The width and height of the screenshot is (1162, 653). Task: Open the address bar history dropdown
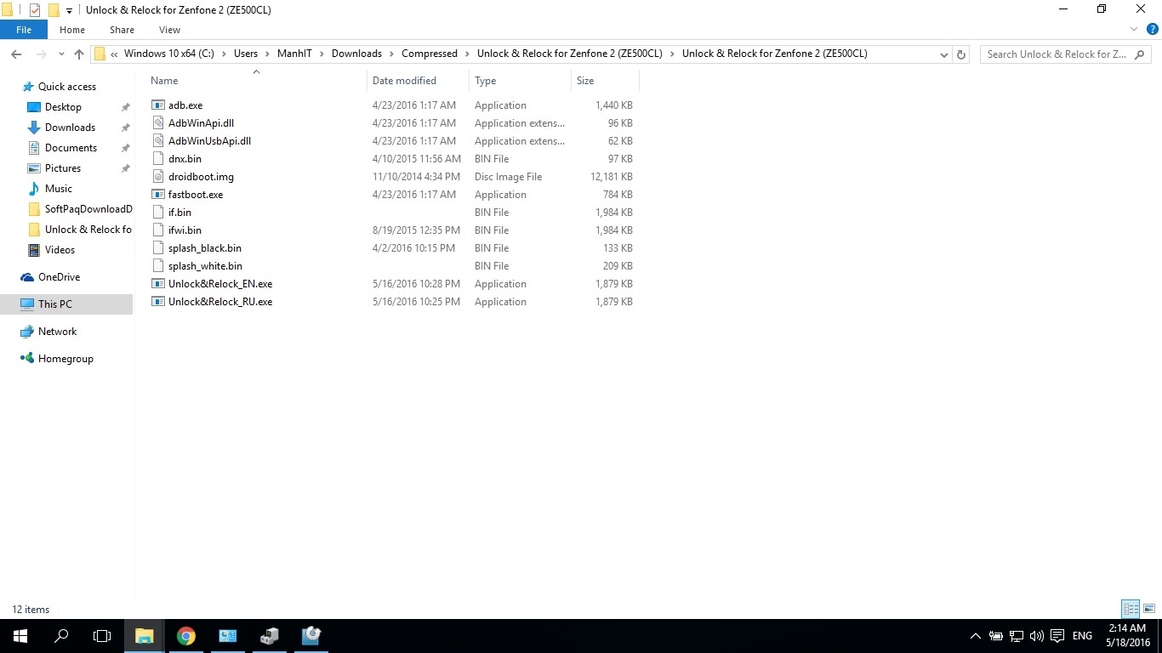[943, 54]
